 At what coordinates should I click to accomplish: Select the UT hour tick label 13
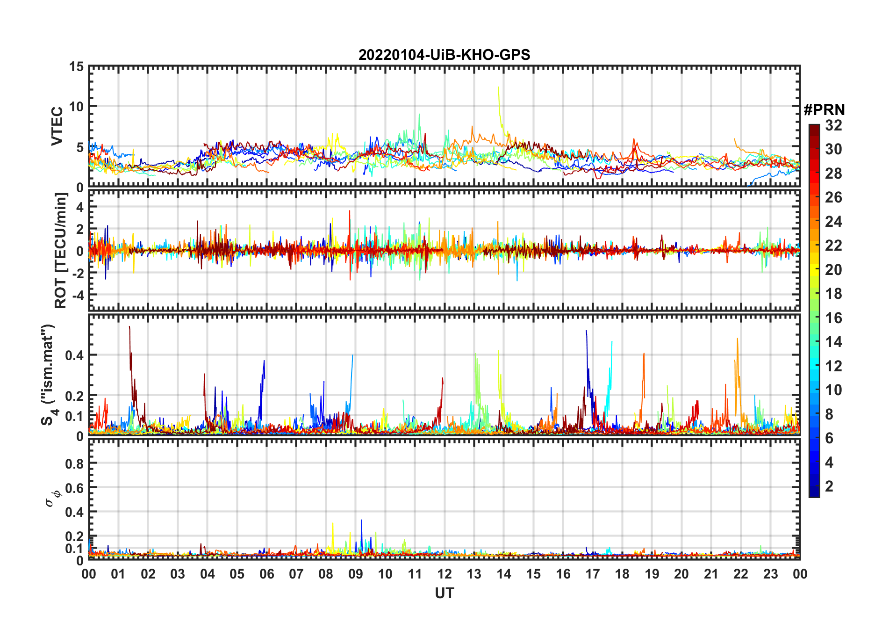(x=474, y=574)
